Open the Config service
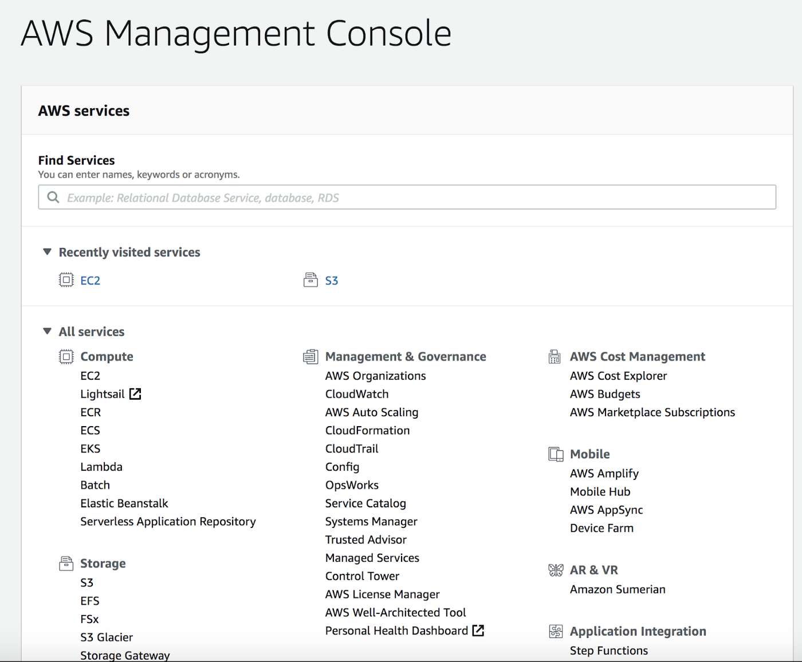 343,467
